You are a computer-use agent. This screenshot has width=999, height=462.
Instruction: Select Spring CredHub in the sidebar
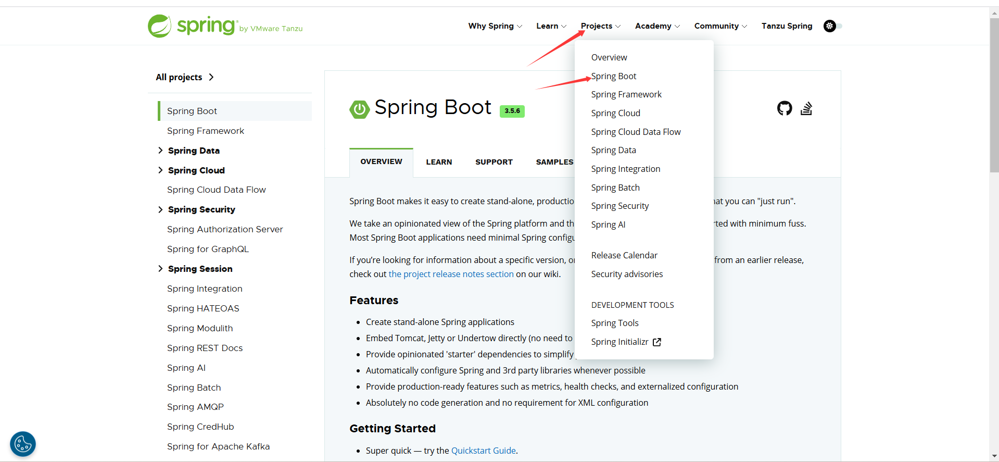pos(200,427)
